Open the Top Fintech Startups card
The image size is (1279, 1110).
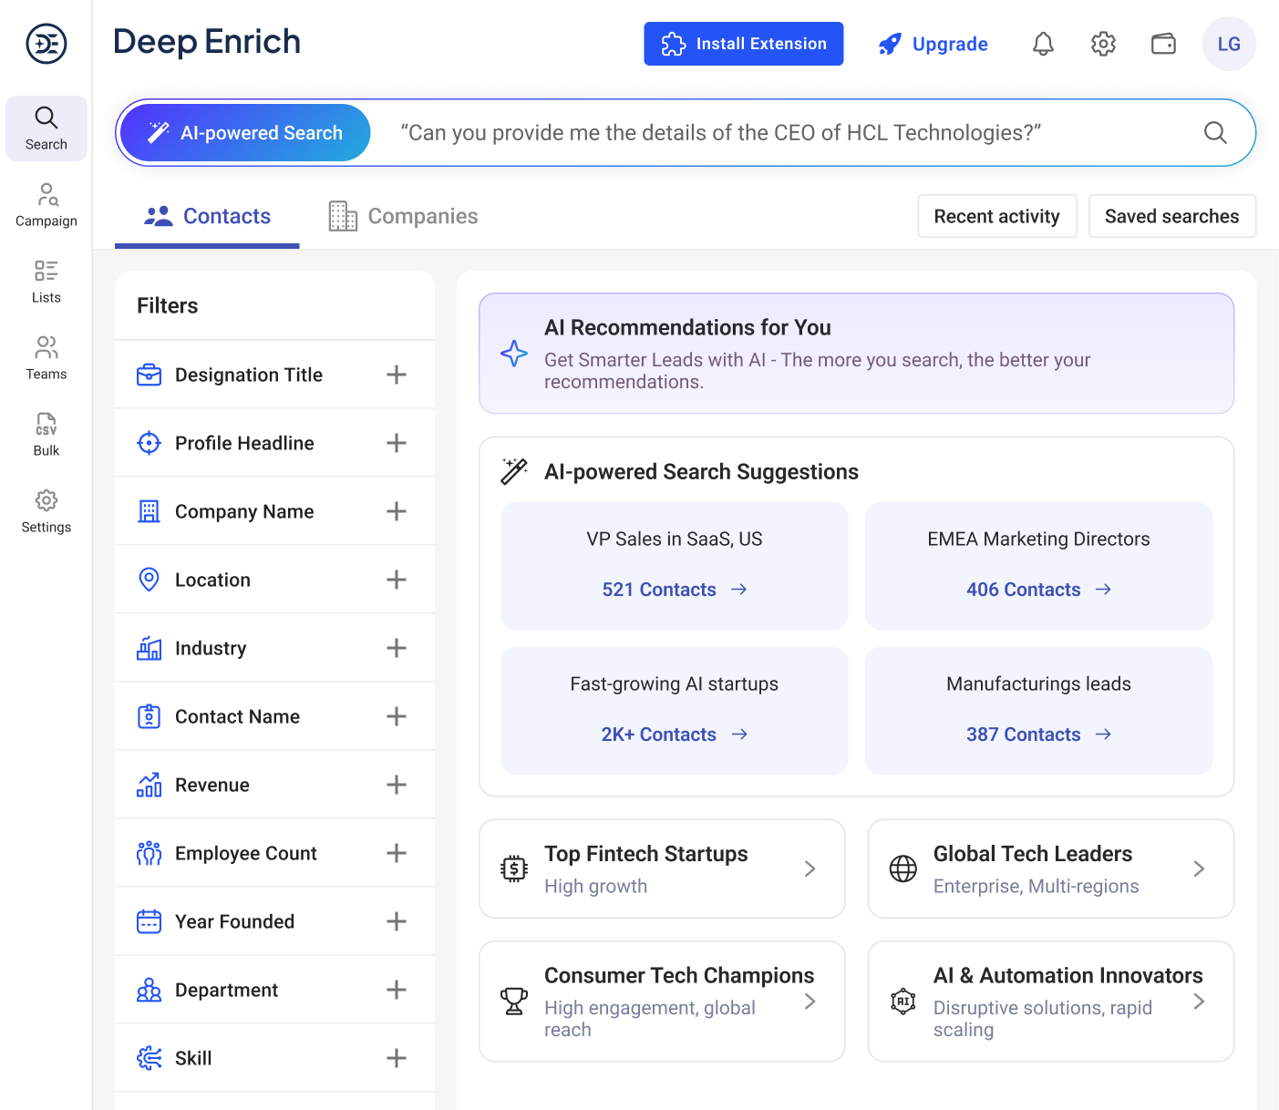click(662, 868)
